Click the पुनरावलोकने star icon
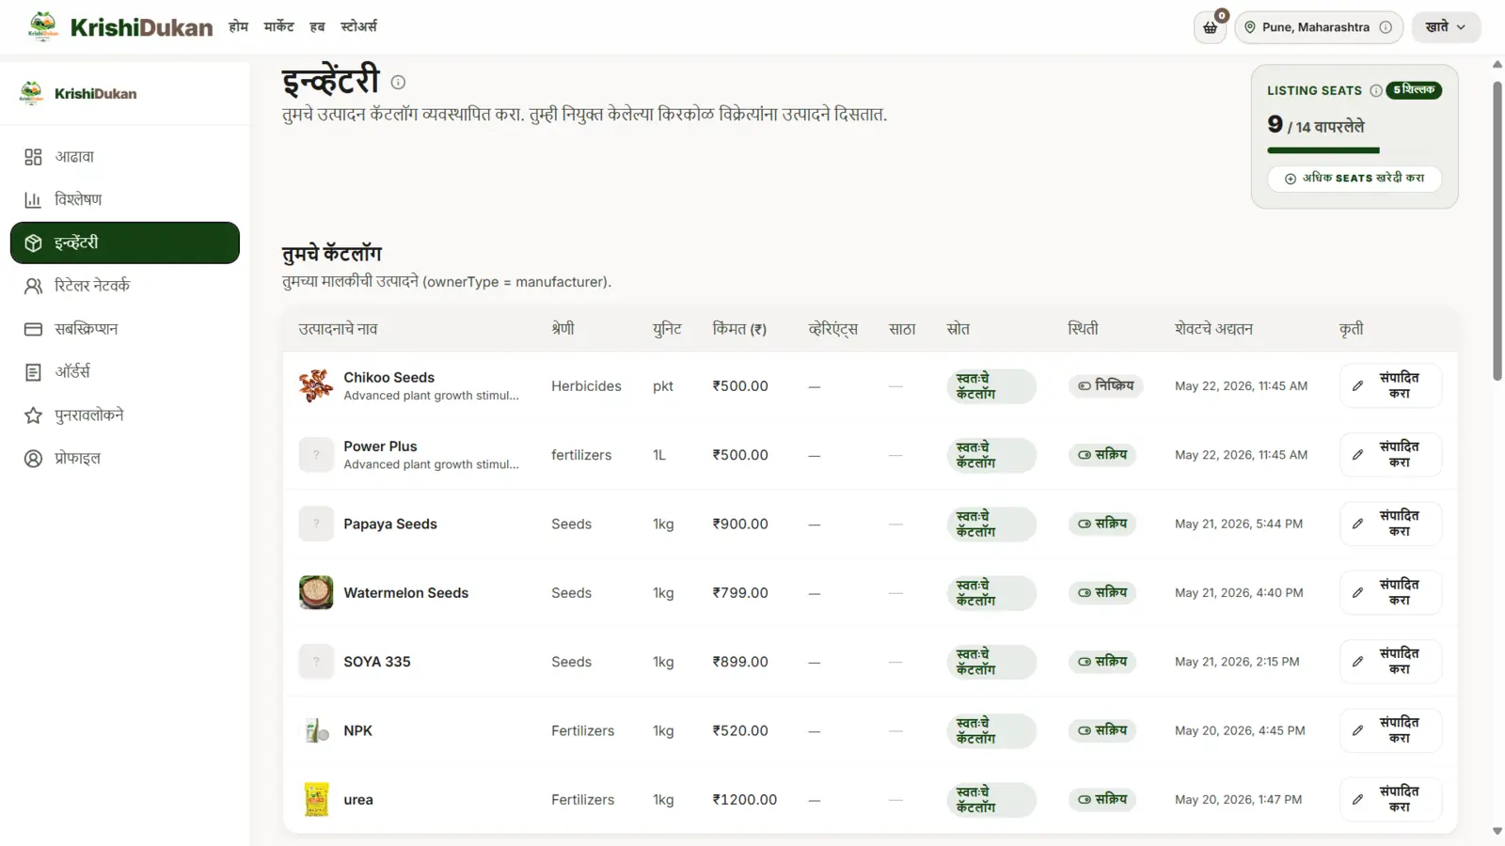Viewport: 1505px width, 846px height. (33, 415)
